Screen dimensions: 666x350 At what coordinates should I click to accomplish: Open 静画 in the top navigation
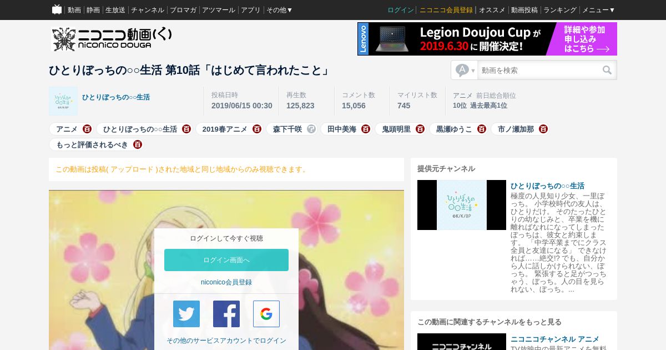(93, 10)
